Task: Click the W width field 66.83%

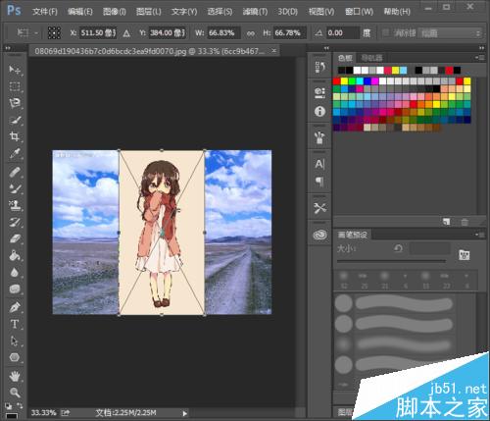Action: pos(223,33)
